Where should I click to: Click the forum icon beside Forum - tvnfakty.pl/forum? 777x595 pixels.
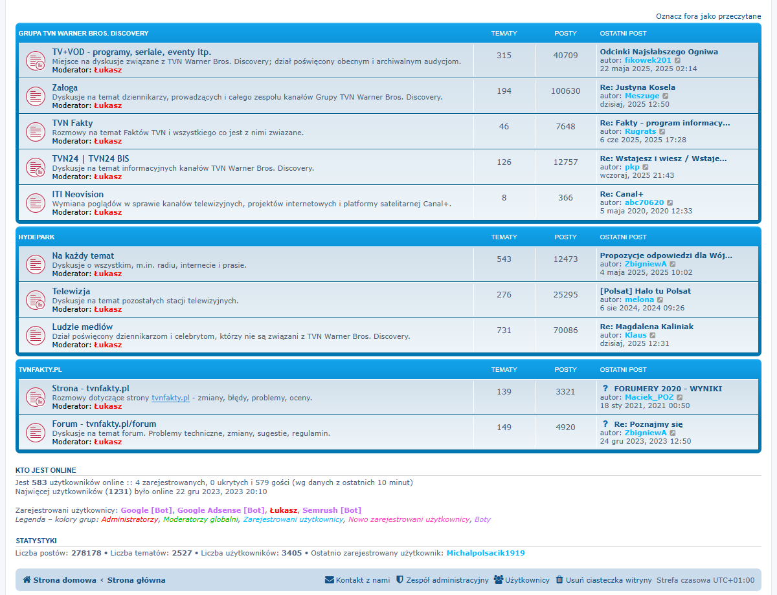coord(35,433)
